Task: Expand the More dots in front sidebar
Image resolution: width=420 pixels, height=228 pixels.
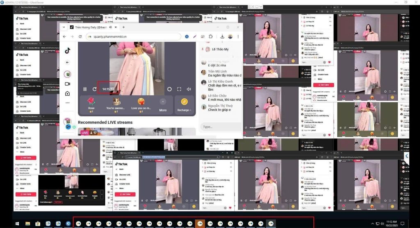Action: (68, 103)
